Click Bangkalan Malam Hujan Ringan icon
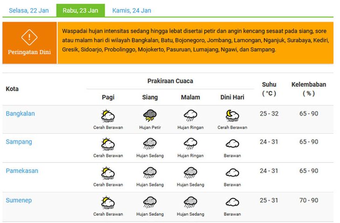340x223 pixels. [190, 116]
